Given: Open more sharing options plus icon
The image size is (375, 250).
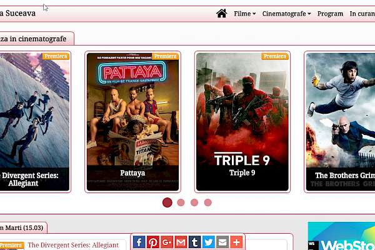Looking at the screenshot, I should pos(236,242).
